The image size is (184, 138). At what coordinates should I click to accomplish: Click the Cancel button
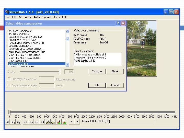[x=115, y=85]
